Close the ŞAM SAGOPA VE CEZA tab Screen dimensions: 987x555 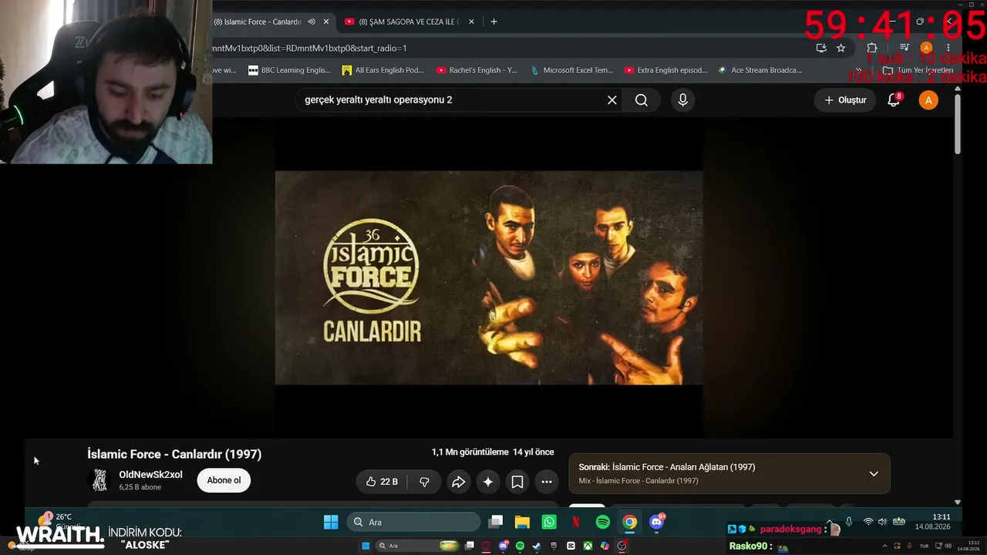[471, 22]
